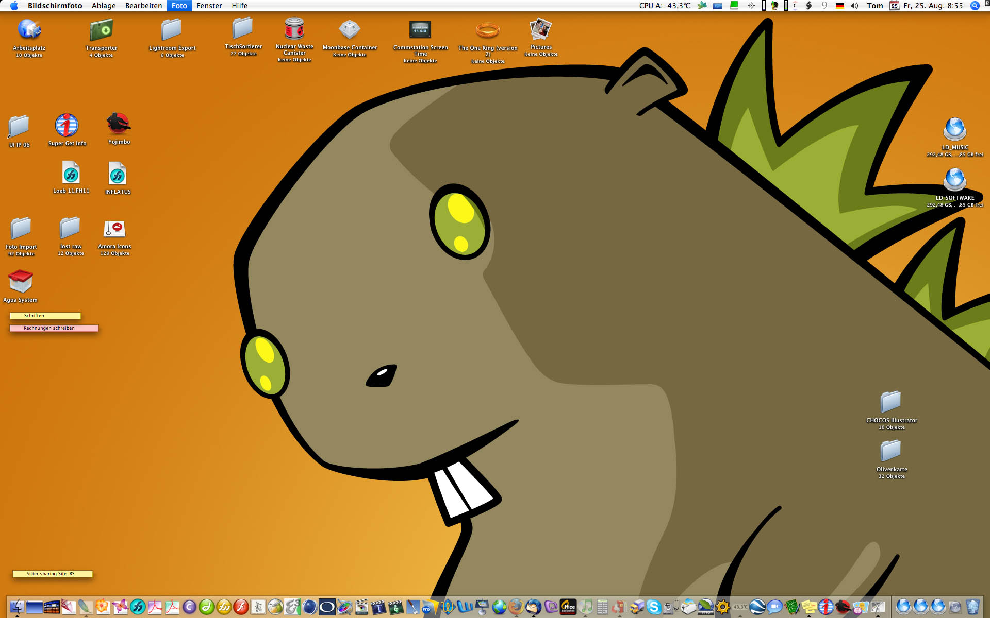Viewport: 990px width, 618px height.
Task: Select the Nuclear Waste Canister icon
Action: 294,29
